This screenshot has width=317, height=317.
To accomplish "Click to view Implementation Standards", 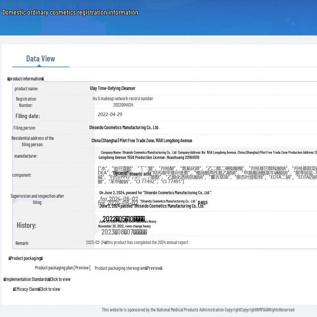I will (x=60, y=279).
